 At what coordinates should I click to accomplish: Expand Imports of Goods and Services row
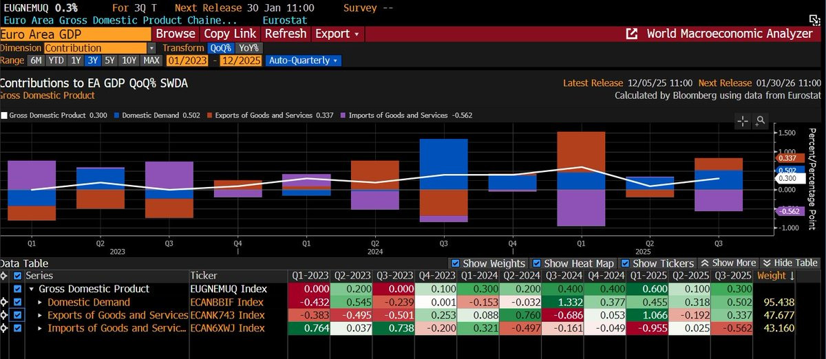point(39,328)
